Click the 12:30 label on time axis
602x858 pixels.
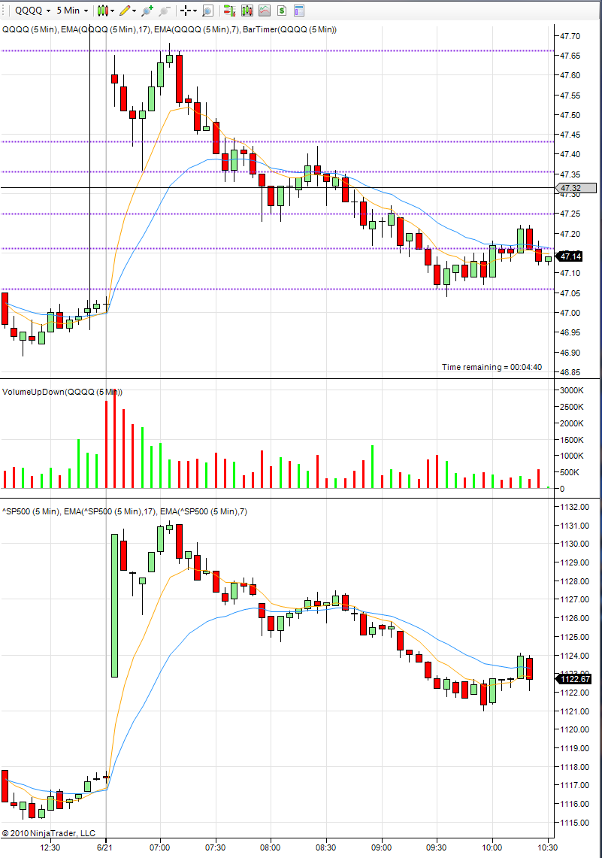pyautogui.click(x=50, y=847)
